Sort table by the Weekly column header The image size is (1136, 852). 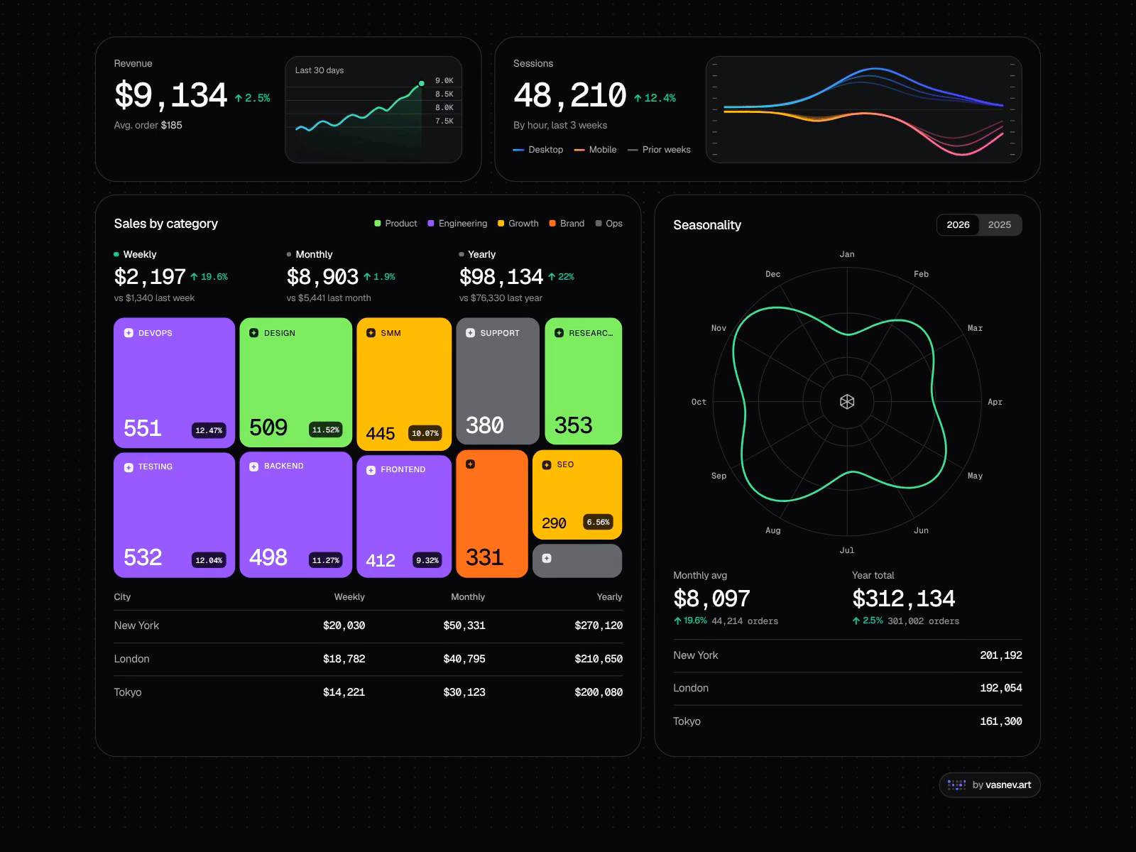click(x=349, y=597)
